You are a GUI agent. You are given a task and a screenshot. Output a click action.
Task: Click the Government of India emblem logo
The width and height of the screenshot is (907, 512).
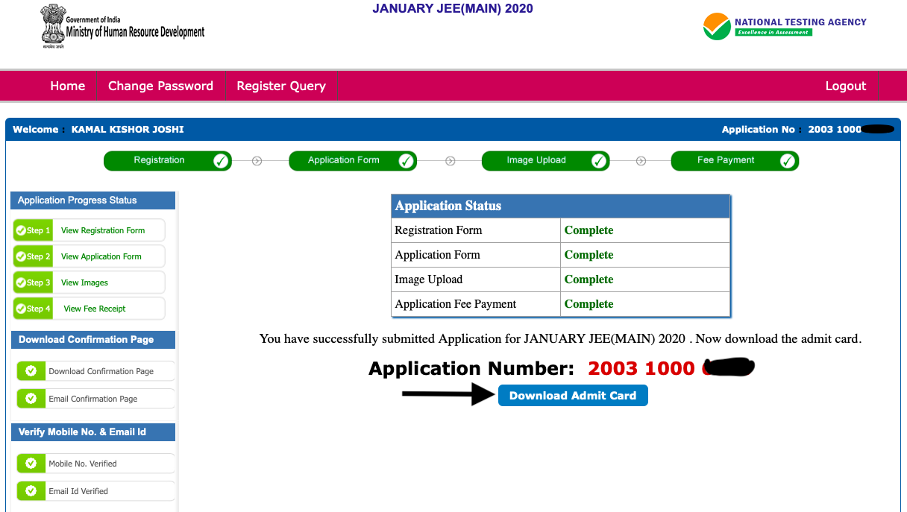click(x=53, y=27)
